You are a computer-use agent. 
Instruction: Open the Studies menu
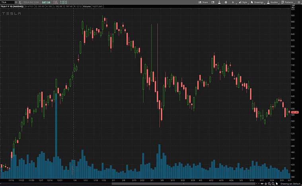pyautogui.click(x=272, y=2)
